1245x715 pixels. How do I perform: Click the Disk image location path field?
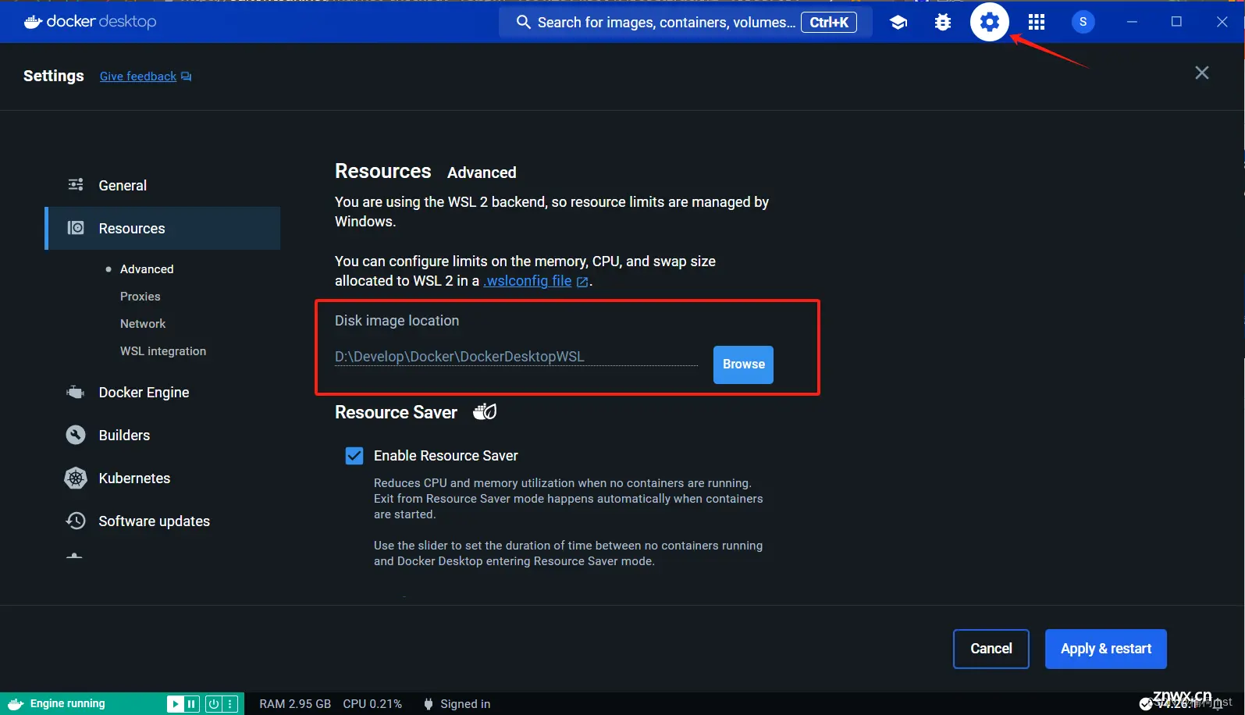pyautogui.click(x=516, y=357)
